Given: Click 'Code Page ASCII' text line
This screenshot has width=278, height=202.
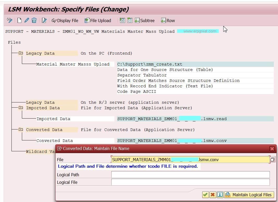Looking at the screenshot, I should (137, 92).
